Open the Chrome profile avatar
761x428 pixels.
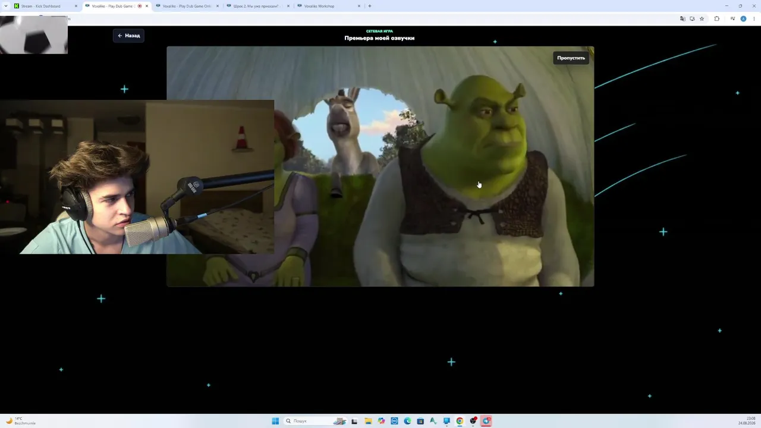pos(743,18)
